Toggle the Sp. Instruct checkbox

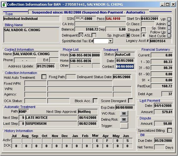(x=128, y=35)
